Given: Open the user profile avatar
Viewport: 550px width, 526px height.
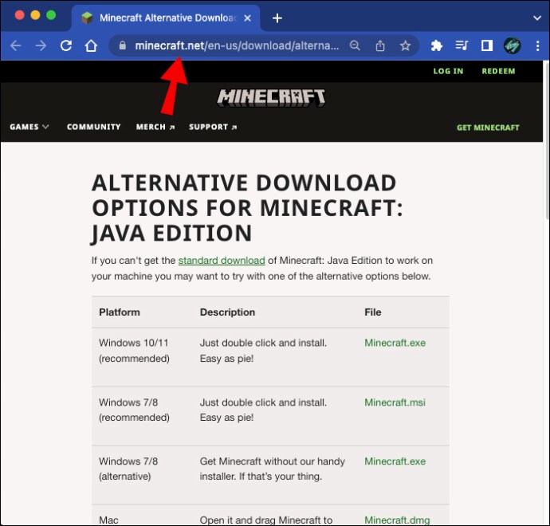Looking at the screenshot, I should coord(512,45).
